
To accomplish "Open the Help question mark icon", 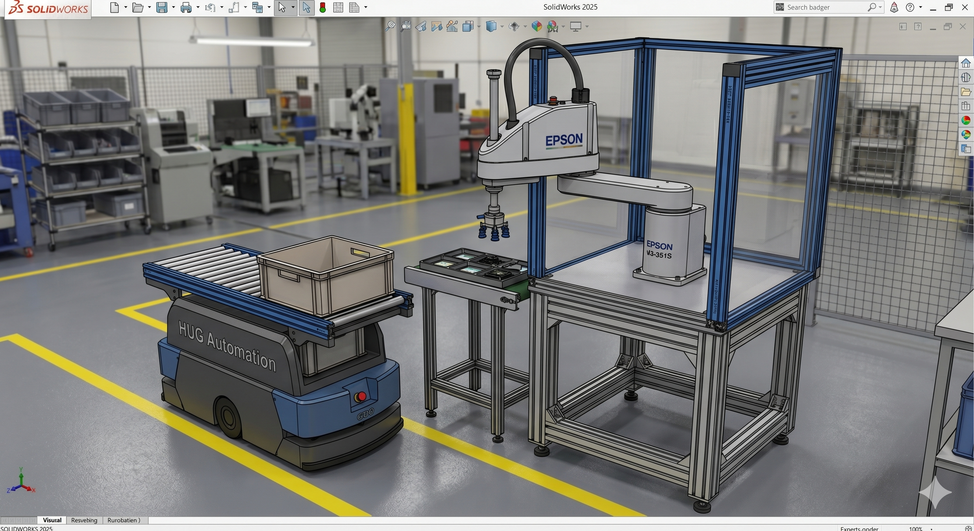I will click(910, 7).
